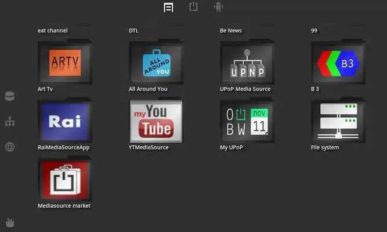Click the database stack icon in left sidebar
This screenshot has height=232, width=387.
pyautogui.click(x=10, y=96)
